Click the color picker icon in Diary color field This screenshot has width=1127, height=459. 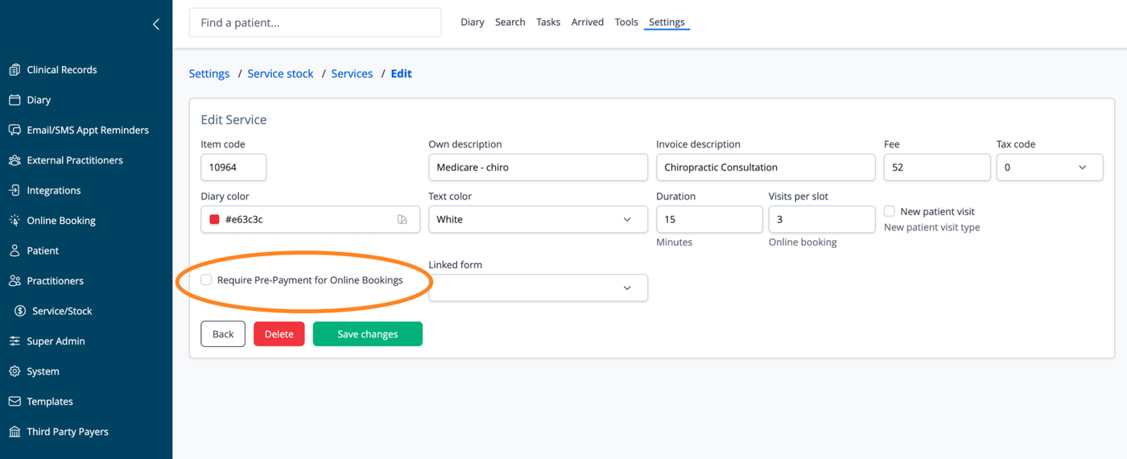[402, 219]
